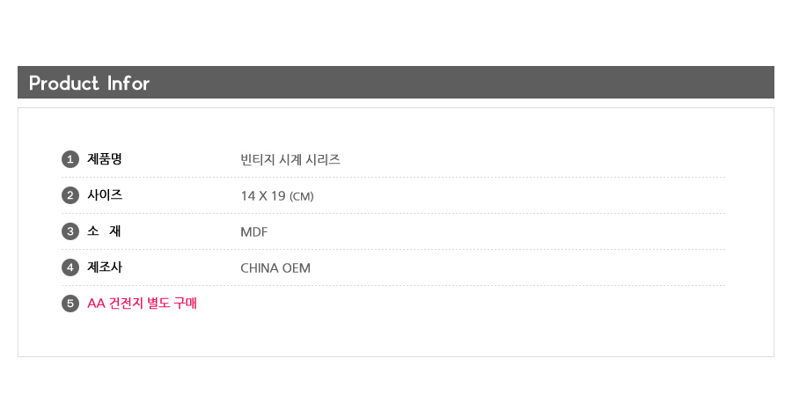Click the number 1 circle icon

[x=70, y=159]
